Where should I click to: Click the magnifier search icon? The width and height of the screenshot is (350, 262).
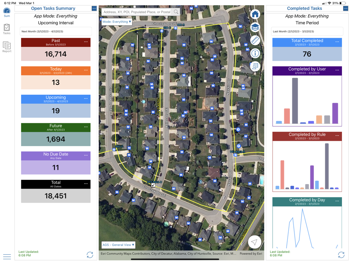176,12
